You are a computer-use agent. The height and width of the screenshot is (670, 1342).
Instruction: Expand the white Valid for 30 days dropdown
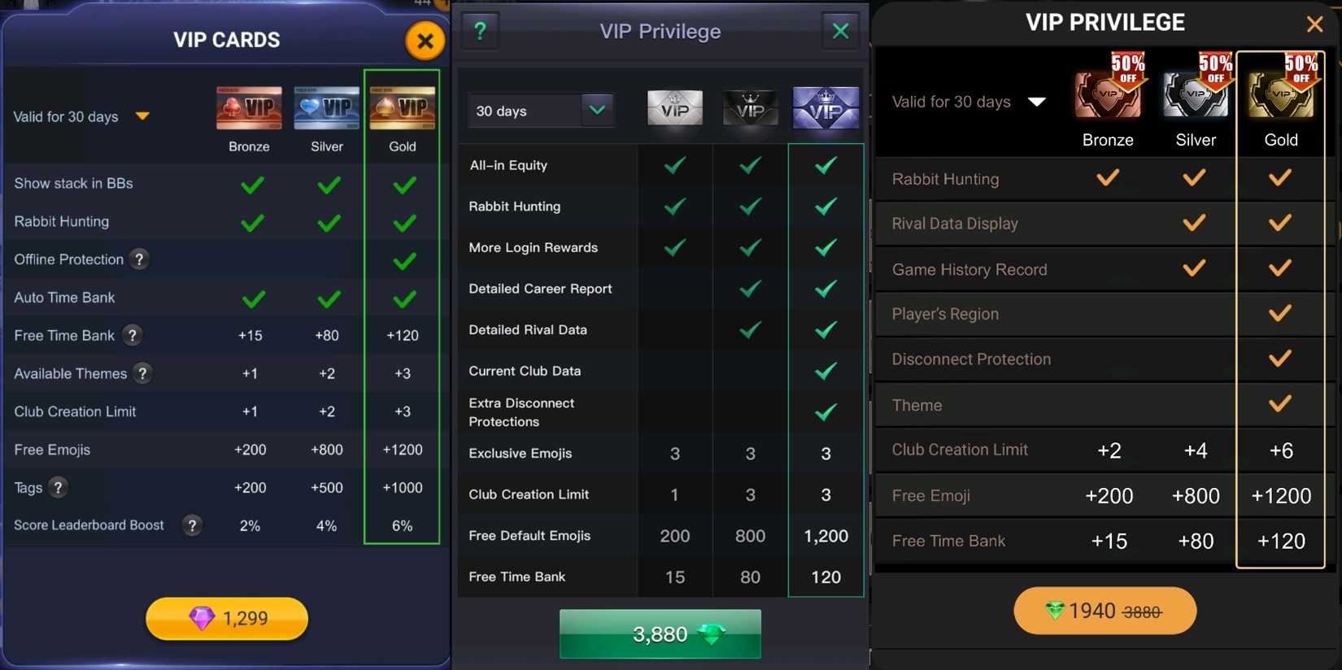tap(1036, 102)
